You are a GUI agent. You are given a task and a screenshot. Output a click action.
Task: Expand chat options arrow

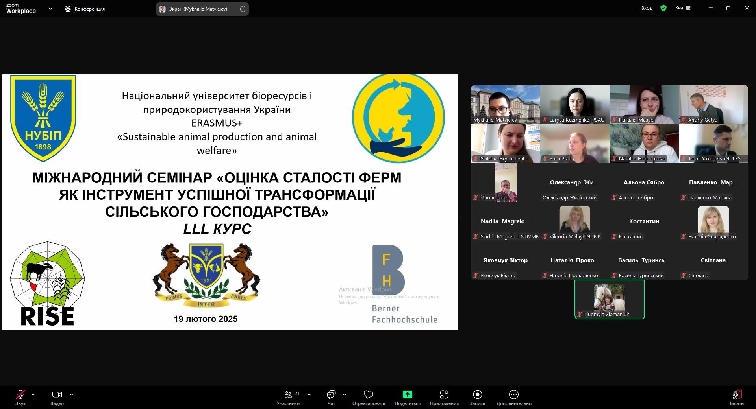(x=345, y=394)
